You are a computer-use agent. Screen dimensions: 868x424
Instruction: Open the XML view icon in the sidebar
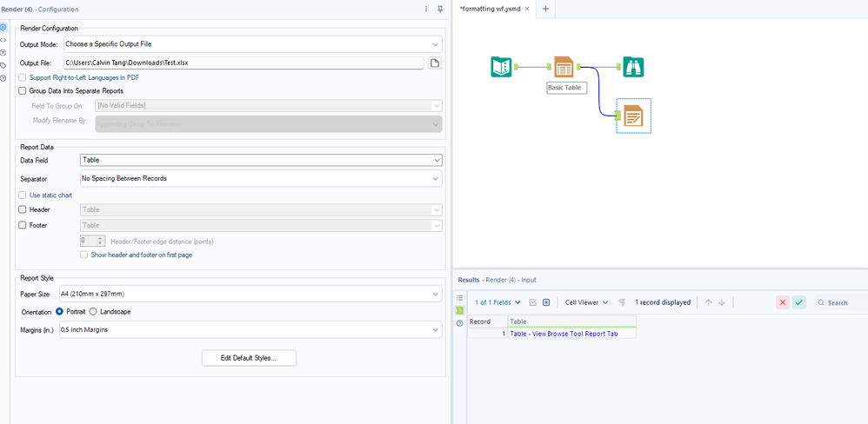tap(3, 40)
